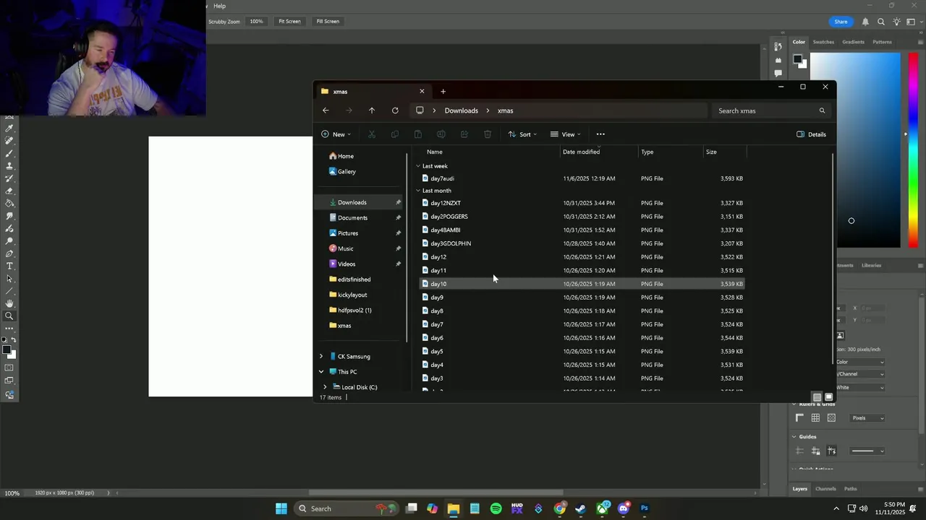Switch to the Paths tab

coord(850,489)
